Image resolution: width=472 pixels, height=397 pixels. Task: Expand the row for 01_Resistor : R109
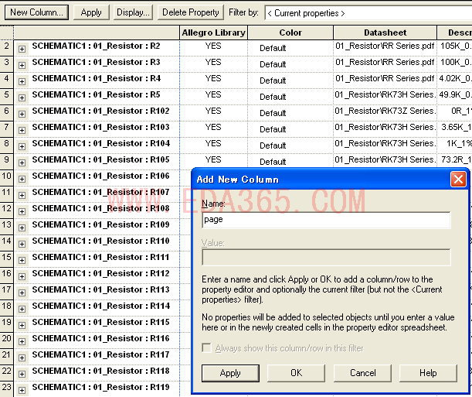(x=22, y=228)
